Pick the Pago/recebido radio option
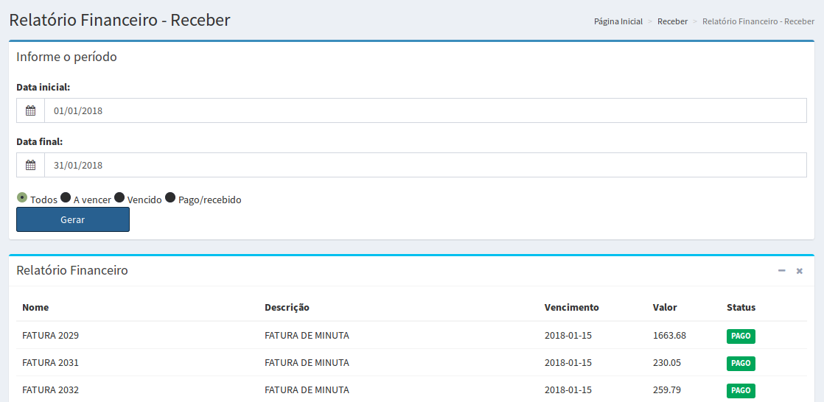The image size is (824, 402). tap(170, 197)
